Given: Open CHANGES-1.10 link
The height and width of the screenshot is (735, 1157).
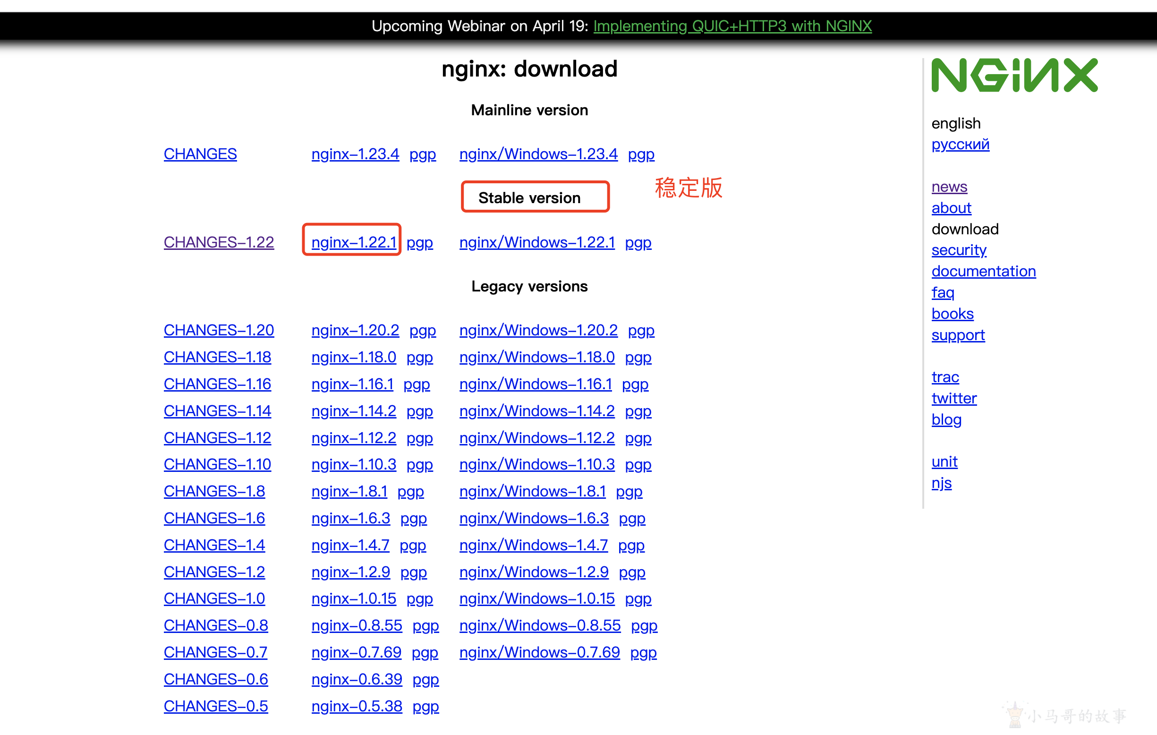Looking at the screenshot, I should [x=217, y=464].
